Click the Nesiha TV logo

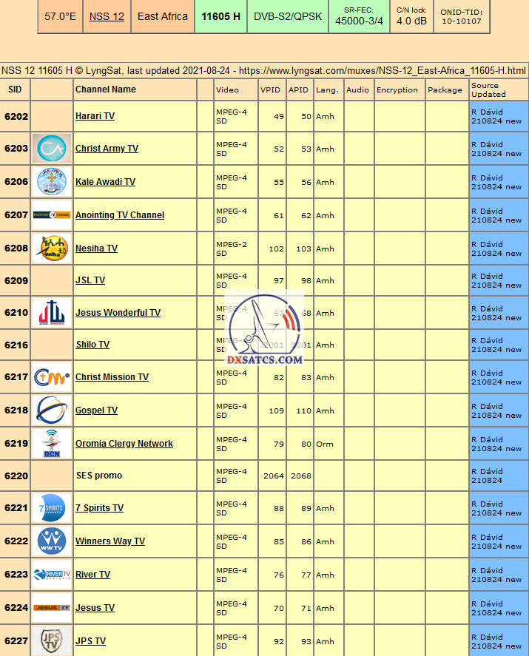[x=52, y=248]
